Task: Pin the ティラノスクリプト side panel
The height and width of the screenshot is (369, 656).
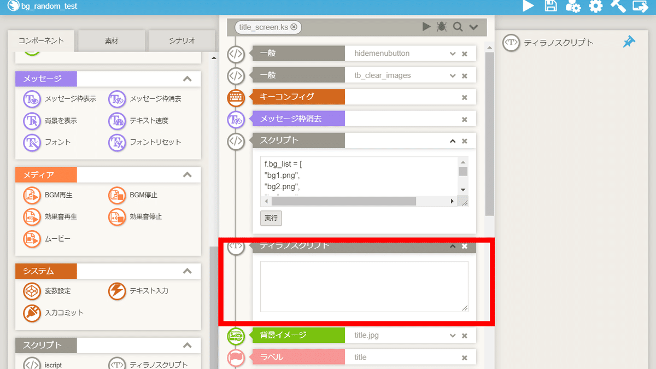Action: point(629,42)
